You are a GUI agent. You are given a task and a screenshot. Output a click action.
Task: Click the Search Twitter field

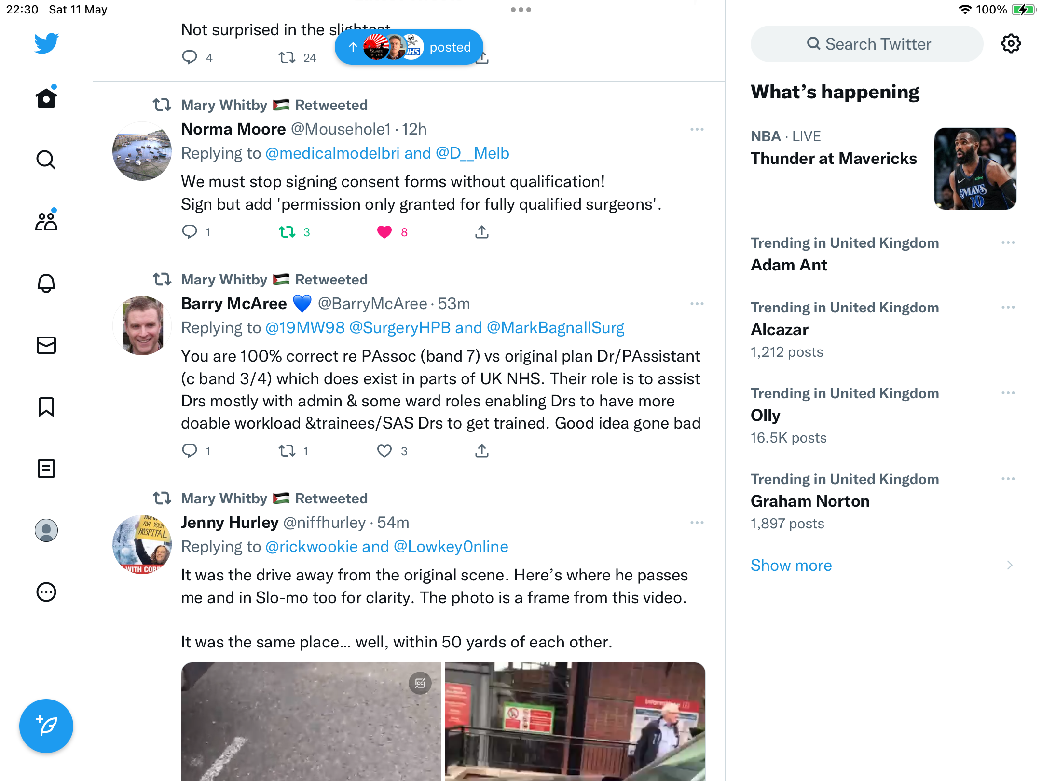pos(867,44)
